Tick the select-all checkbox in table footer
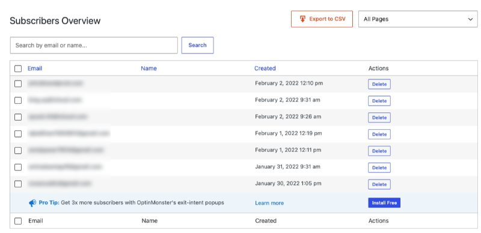481x233 pixels. 18,221
